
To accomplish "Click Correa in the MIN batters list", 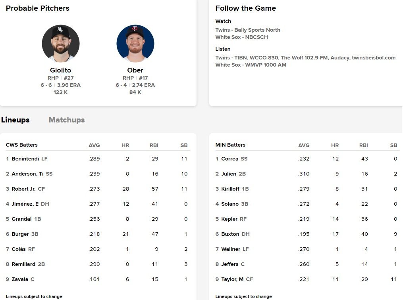I will click(230, 159).
